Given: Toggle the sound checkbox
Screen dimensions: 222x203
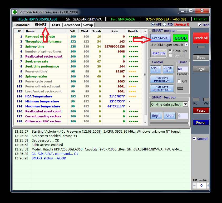Looking at the screenshot, I should (194, 139).
